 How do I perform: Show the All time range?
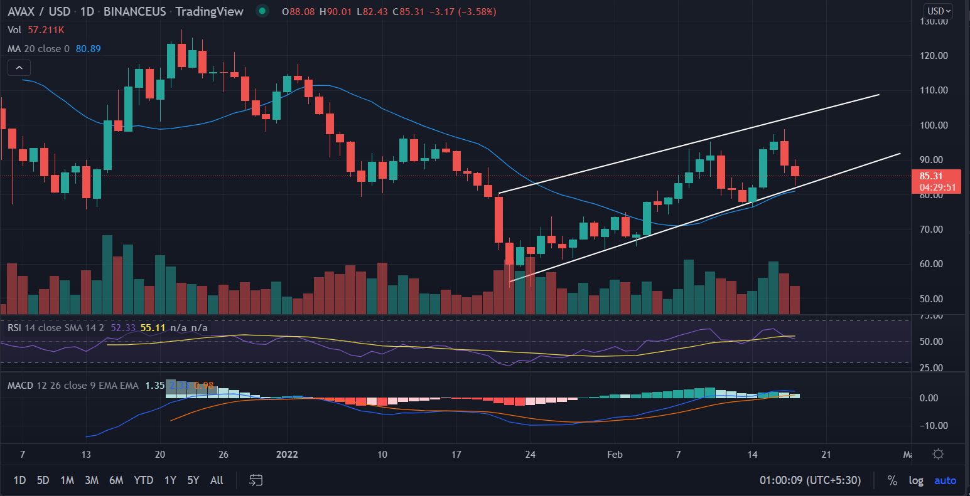[x=217, y=480]
